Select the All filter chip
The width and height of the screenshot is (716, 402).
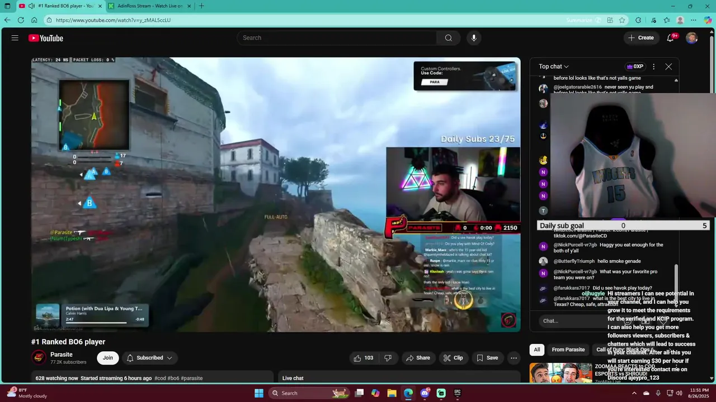pyautogui.click(x=537, y=350)
